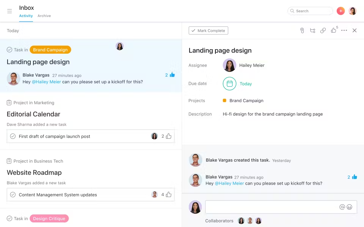Open the three-dots more actions menu

(344, 31)
